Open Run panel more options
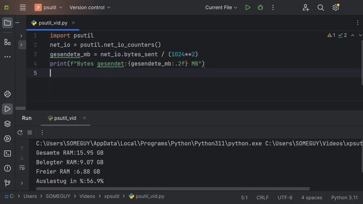This screenshot has width=363, height=204. (42, 133)
